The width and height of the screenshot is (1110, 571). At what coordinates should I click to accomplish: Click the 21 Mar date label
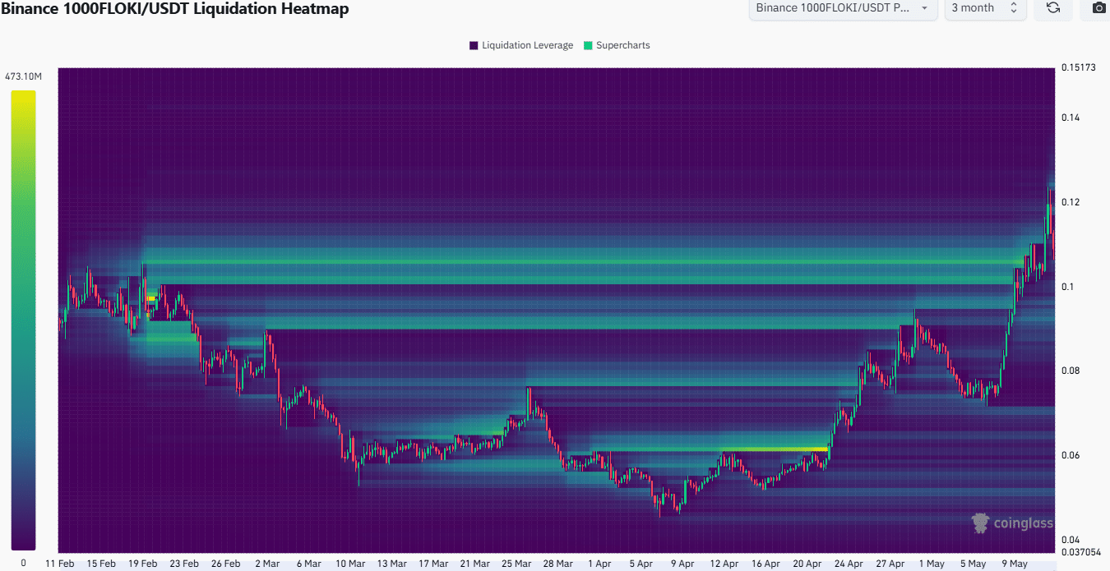475,564
